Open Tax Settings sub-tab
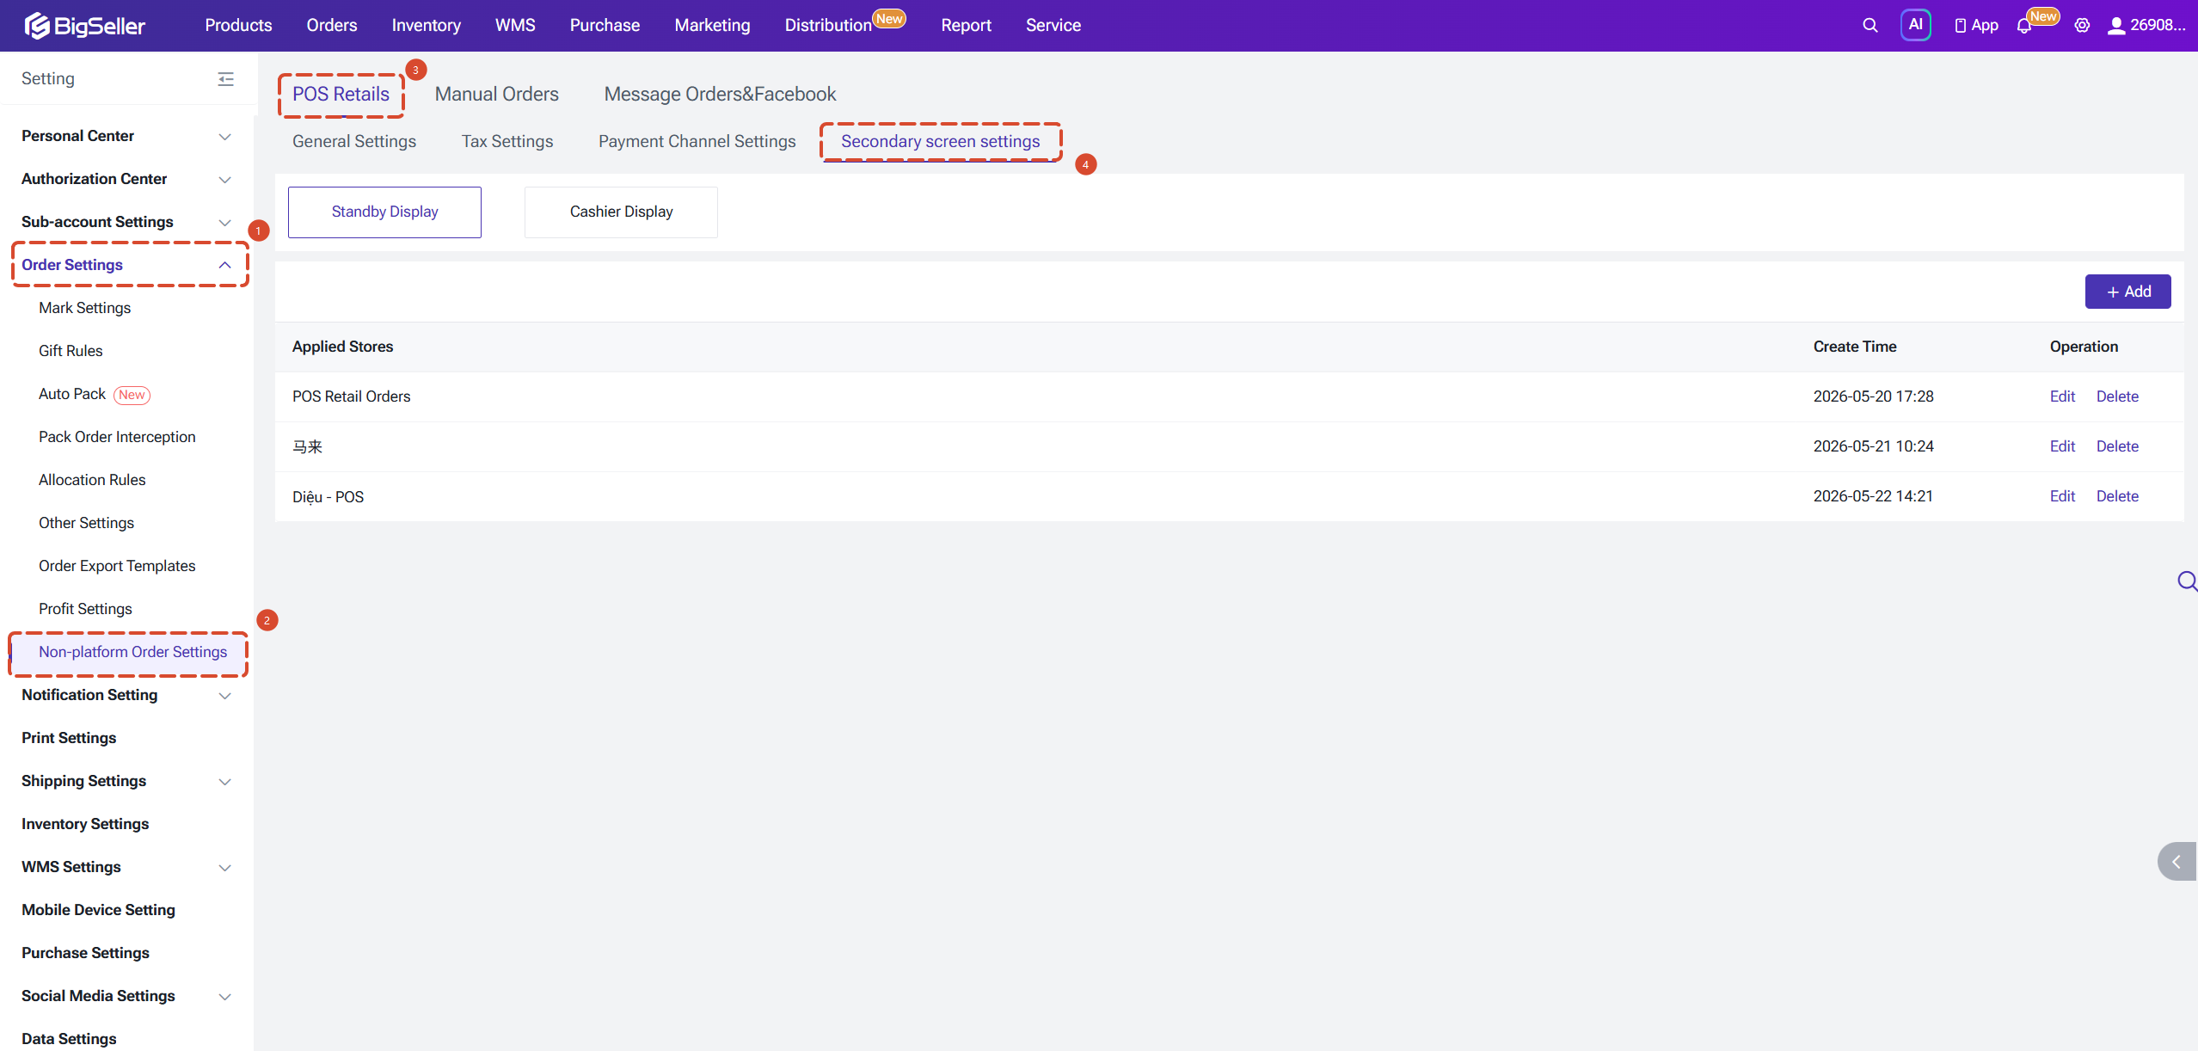The width and height of the screenshot is (2198, 1051). tap(507, 141)
